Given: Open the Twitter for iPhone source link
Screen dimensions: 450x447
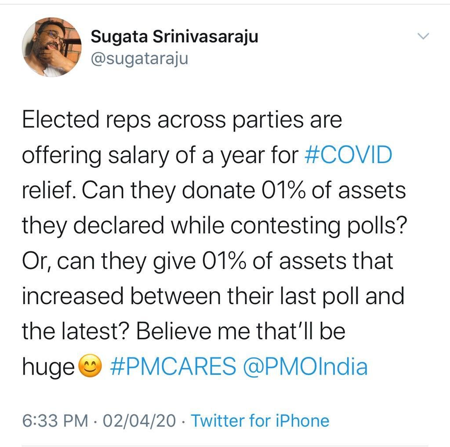Looking at the screenshot, I should (x=260, y=421).
